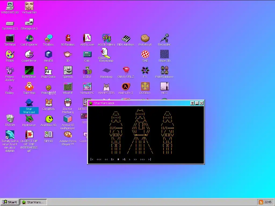The height and width of the screenshot is (206, 275).
Task: Open the Start menu
Action: [10, 202]
